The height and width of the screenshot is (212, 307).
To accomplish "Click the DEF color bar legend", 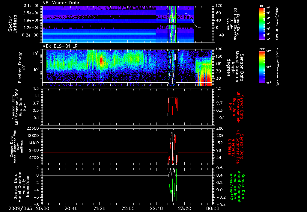I will pyautogui.click(x=262, y=67).
